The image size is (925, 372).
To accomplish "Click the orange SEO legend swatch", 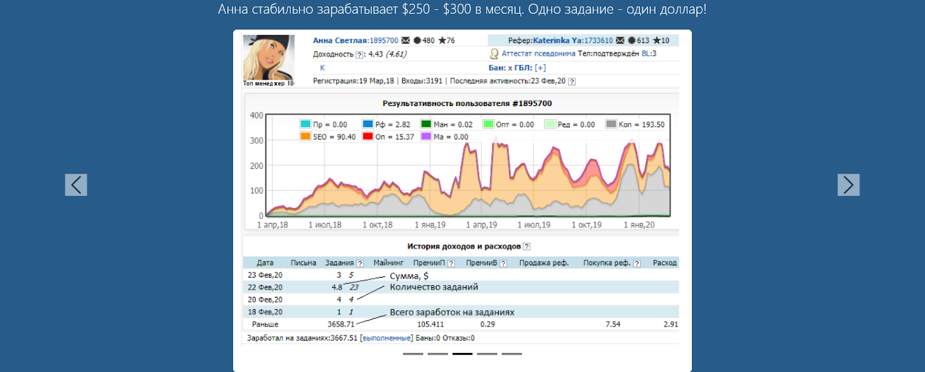I will click(x=305, y=136).
